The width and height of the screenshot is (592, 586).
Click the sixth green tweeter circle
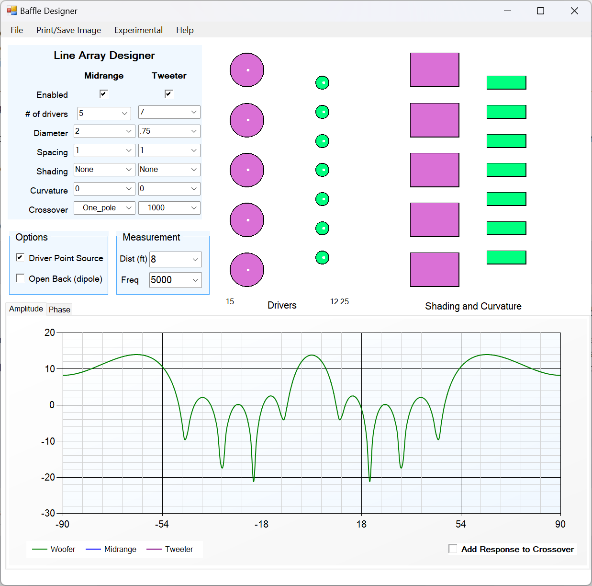pos(323,229)
